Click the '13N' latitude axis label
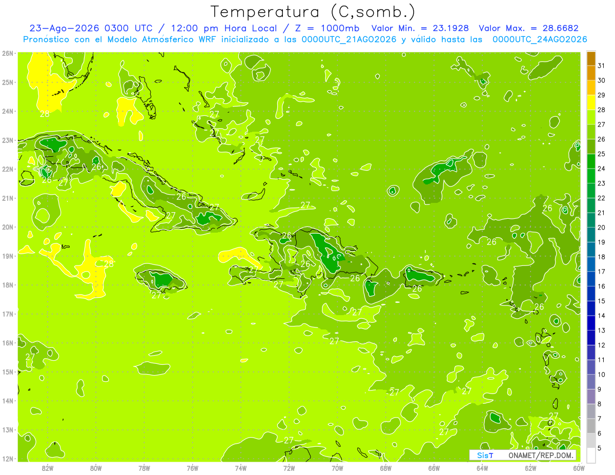This screenshot has height=475, width=615. 8,430
